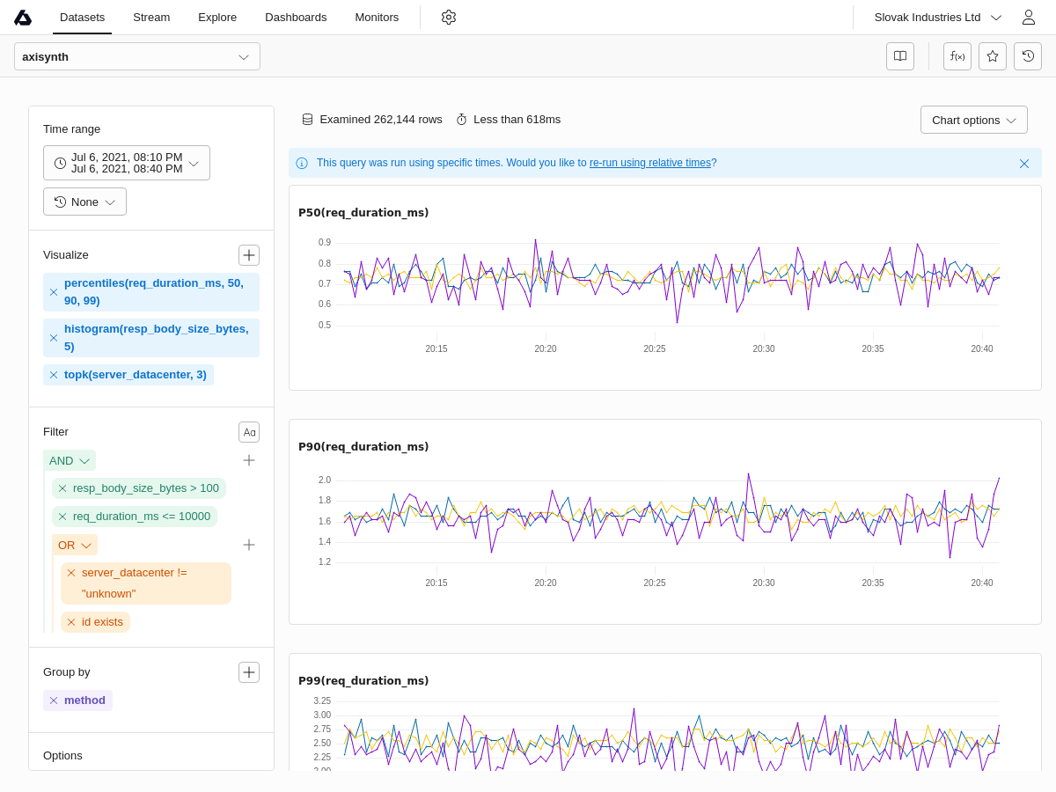Change the AND filter operator
The height and width of the screenshot is (792, 1056).
click(69, 460)
